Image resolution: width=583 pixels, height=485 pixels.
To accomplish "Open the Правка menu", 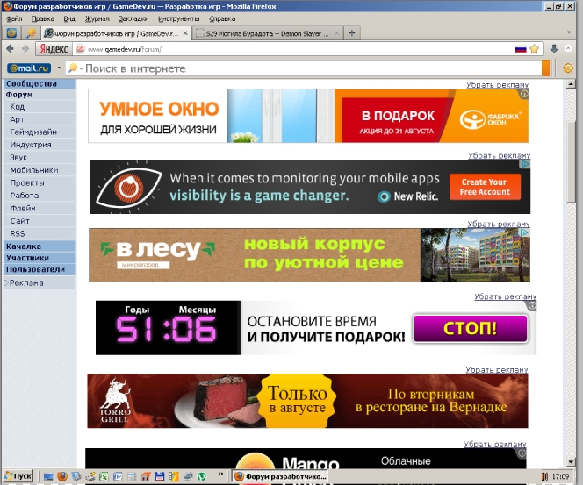I will 43,18.
